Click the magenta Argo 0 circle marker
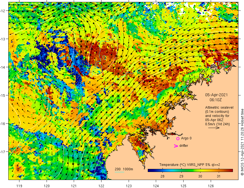Viewport: 244px width, 188px height. 178,139
